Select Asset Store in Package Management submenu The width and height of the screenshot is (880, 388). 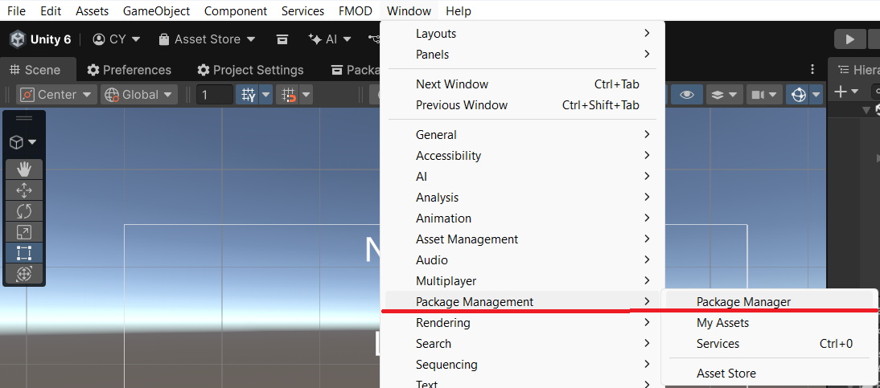pyautogui.click(x=771, y=374)
